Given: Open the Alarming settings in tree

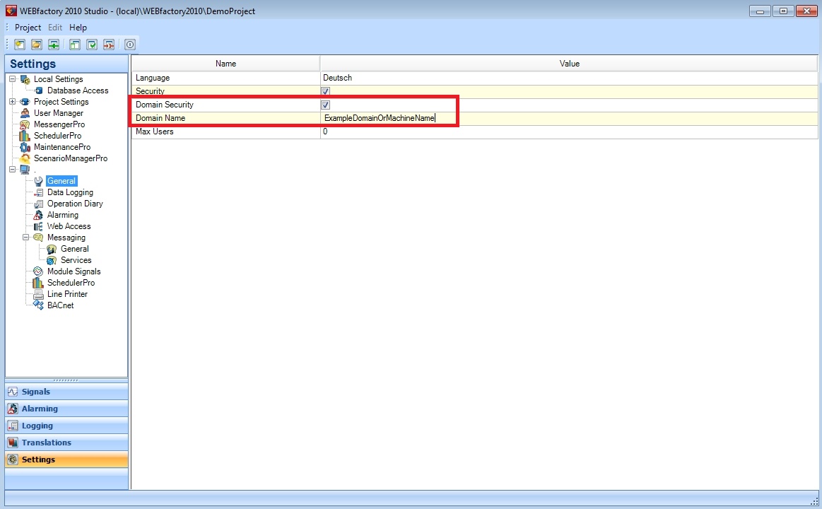Looking at the screenshot, I should tap(62, 215).
